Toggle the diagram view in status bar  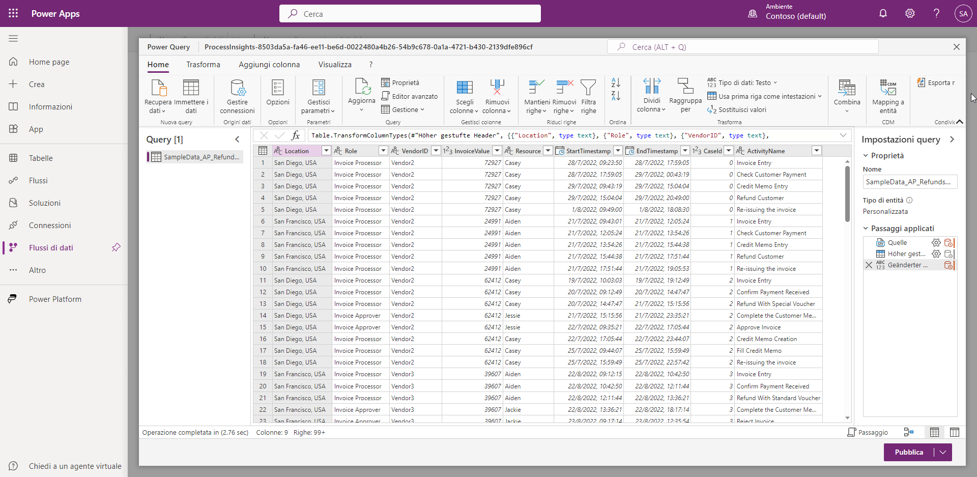(x=908, y=432)
